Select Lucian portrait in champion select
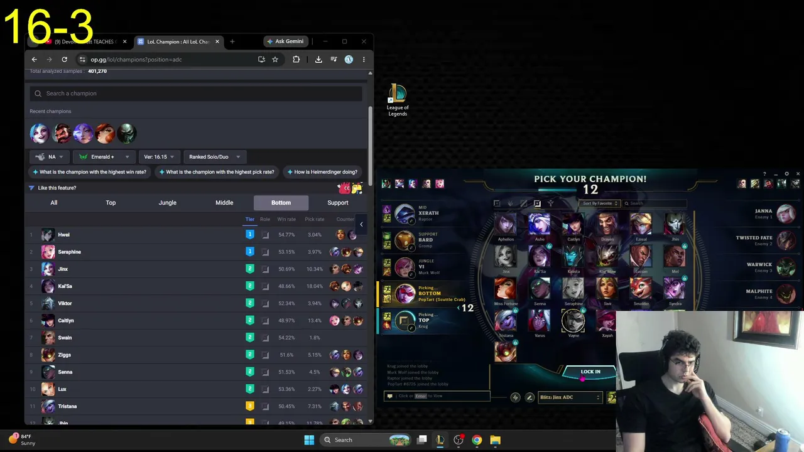Screen dimensions: 804x452 click(x=641, y=257)
